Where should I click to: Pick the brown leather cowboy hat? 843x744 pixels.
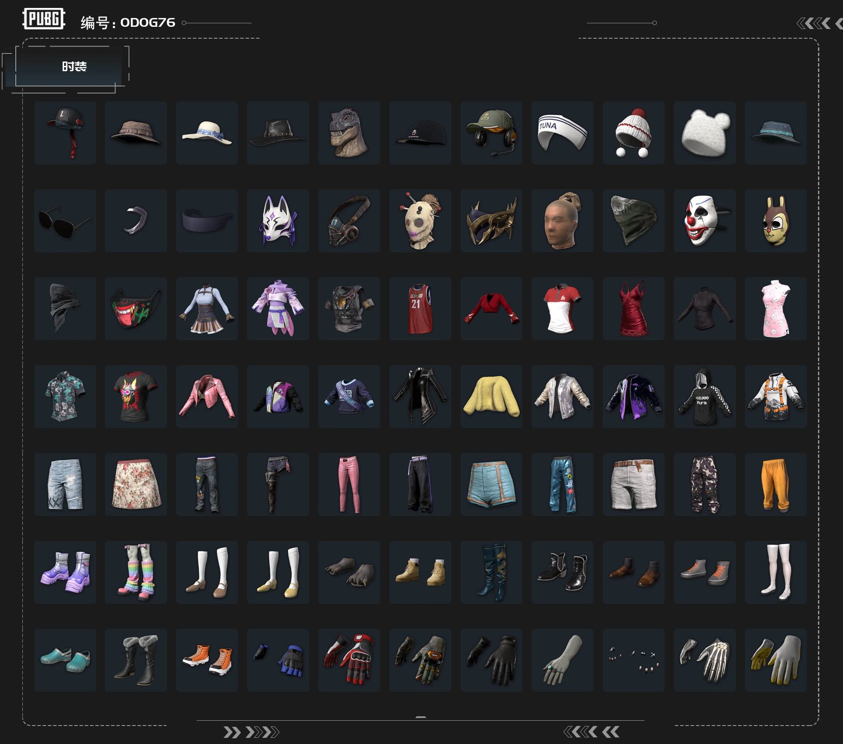(x=278, y=133)
